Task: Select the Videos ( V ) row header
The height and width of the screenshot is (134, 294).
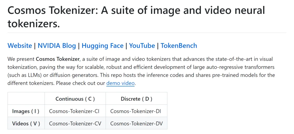Action: 26,123
